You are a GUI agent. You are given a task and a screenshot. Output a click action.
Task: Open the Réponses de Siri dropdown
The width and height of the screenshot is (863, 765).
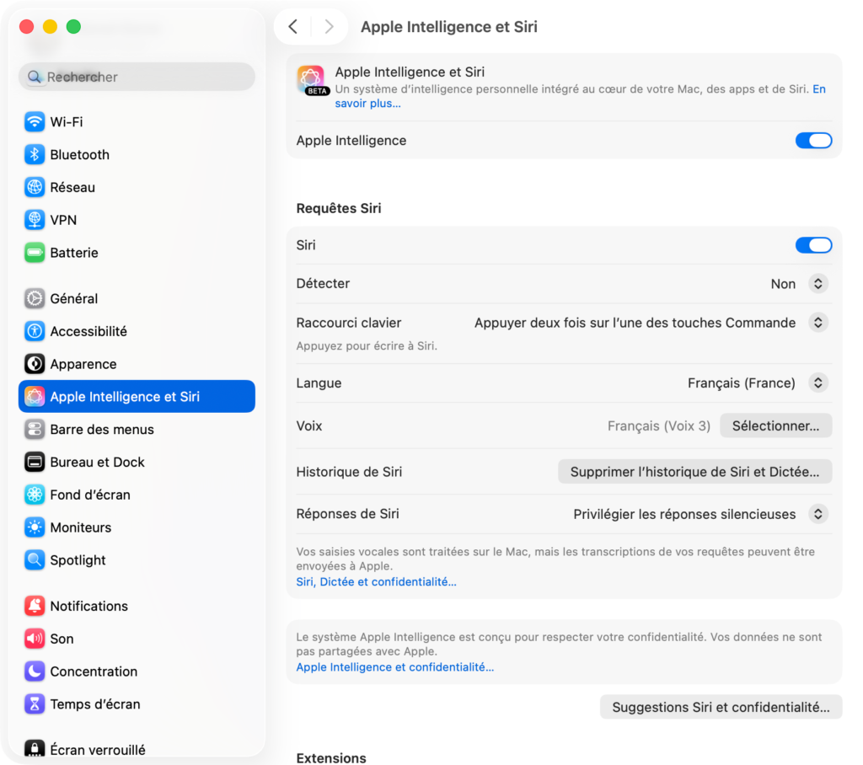(817, 514)
